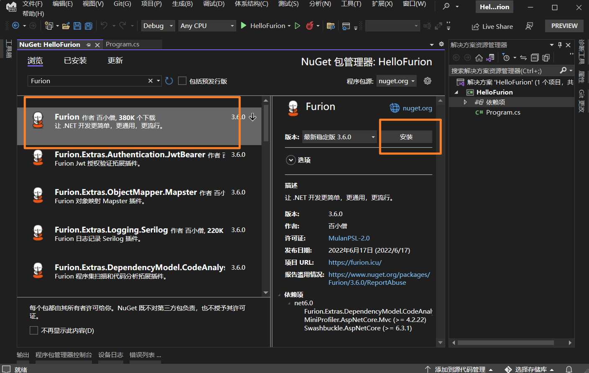Click the Install package button
Screen dimensions: 589x373
coord(406,137)
